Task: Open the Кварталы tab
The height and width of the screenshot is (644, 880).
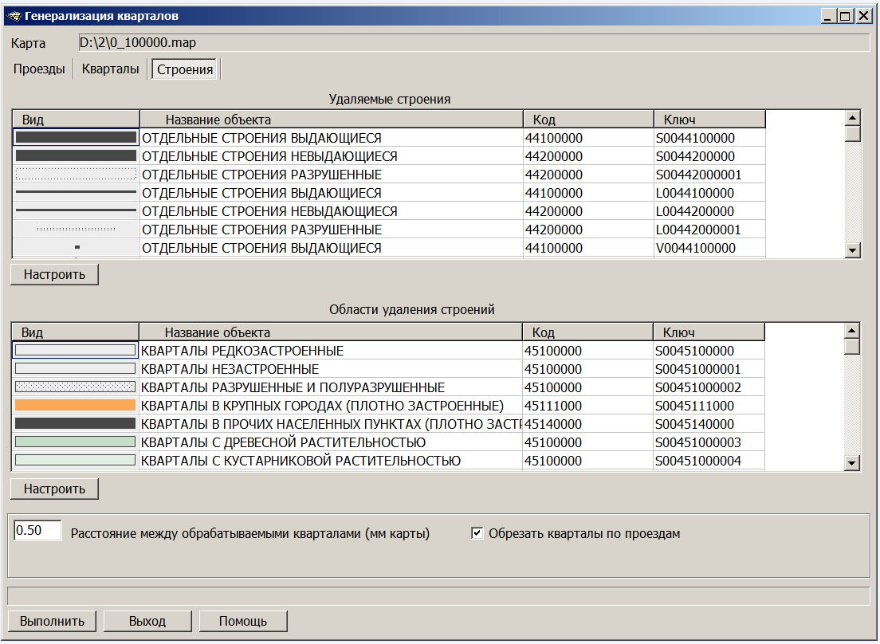Action: [110, 69]
